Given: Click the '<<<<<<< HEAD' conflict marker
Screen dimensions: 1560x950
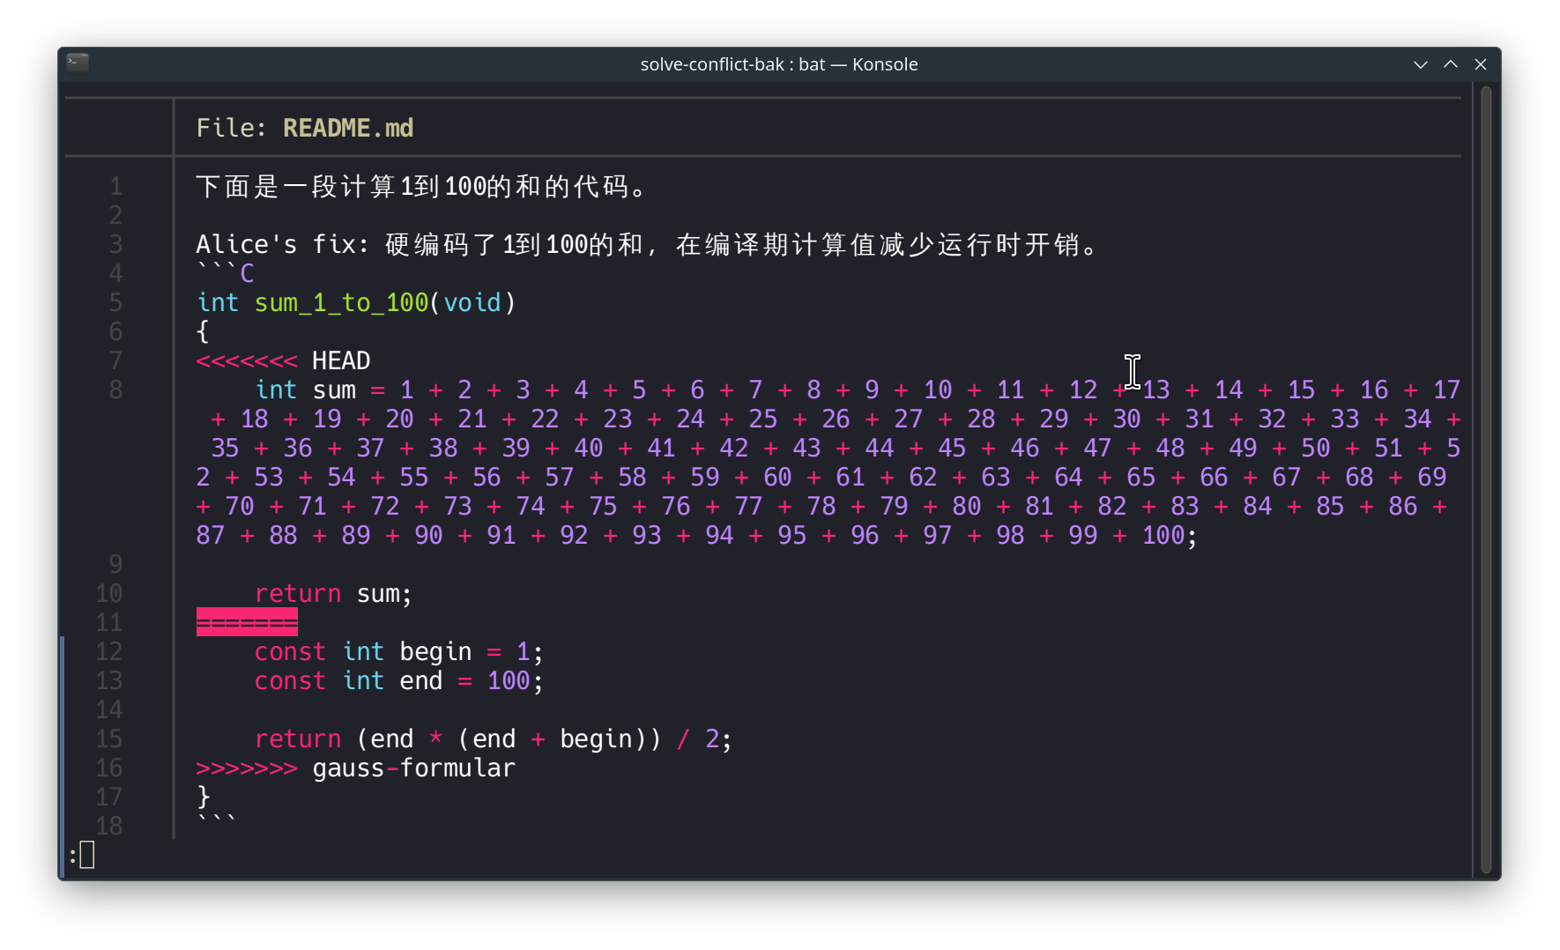Looking at the screenshot, I should 282,360.
